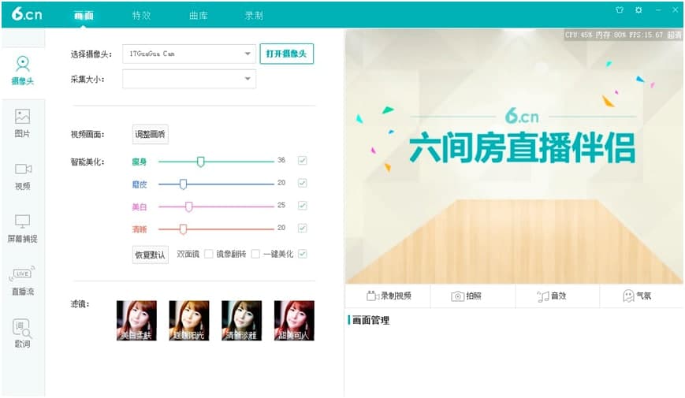Click the 恢复默认 restore defaults button

[x=151, y=255]
